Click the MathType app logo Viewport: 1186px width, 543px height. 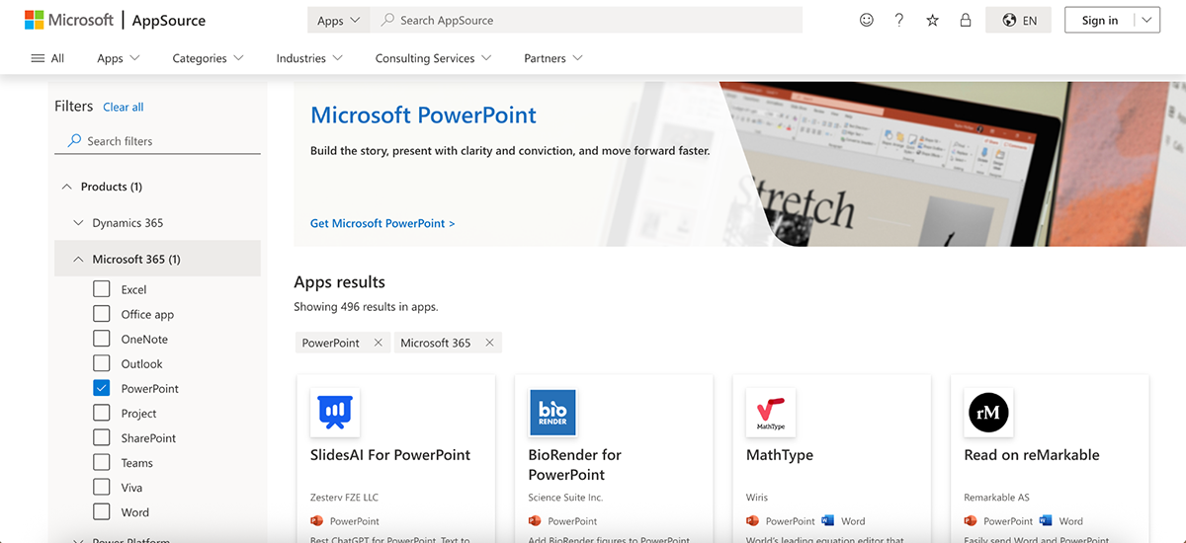(x=770, y=413)
